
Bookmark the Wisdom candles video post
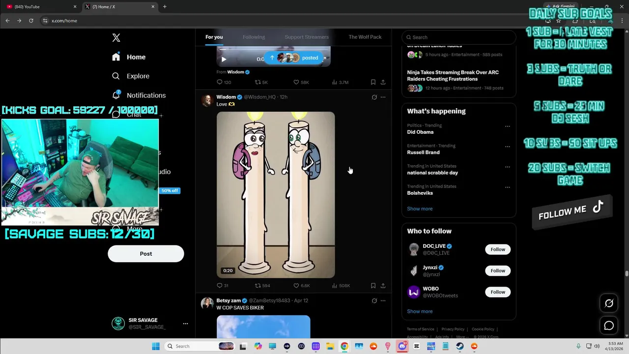tap(373, 286)
